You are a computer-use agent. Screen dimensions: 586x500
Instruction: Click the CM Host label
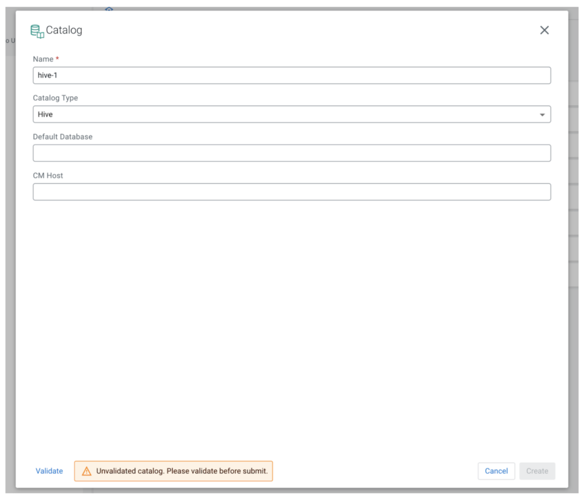pos(48,175)
